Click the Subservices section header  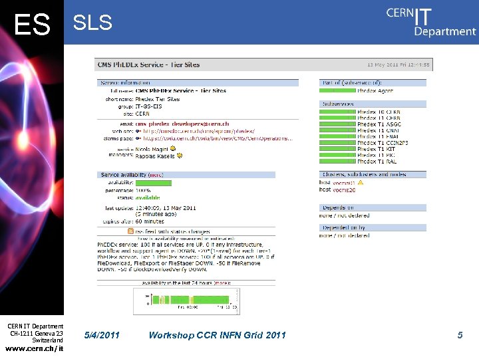tap(373, 104)
